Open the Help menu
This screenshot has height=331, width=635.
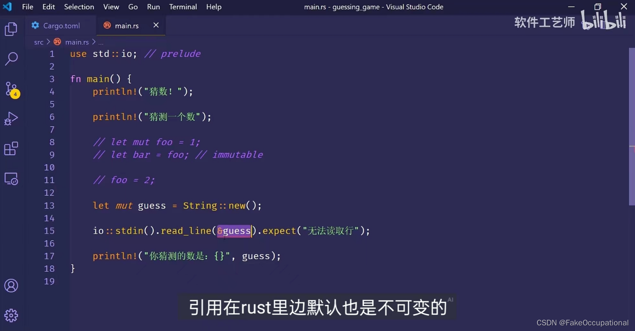[214, 7]
